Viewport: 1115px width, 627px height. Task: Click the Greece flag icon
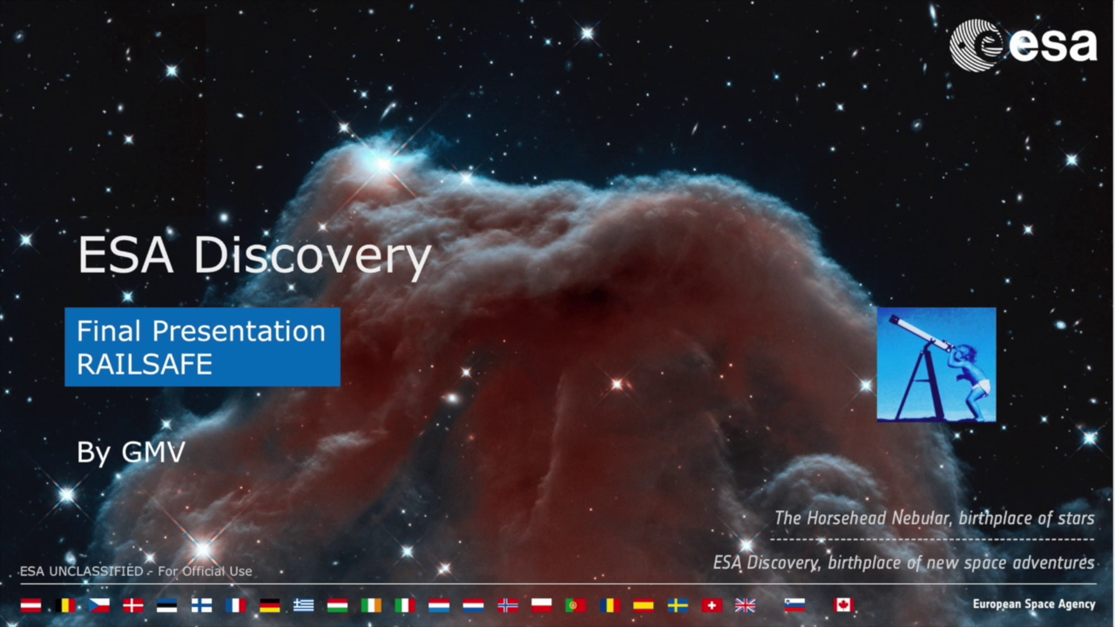pos(303,606)
